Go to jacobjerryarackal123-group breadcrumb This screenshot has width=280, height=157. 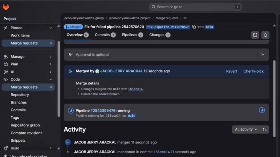click(84, 18)
